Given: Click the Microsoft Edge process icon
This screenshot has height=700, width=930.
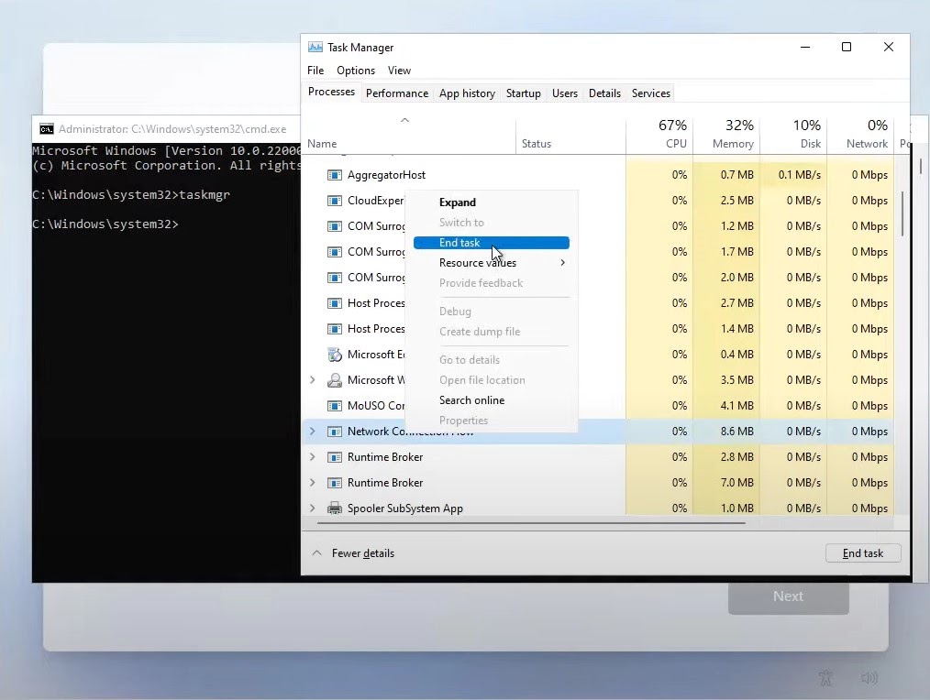Looking at the screenshot, I should [x=335, y=355].
